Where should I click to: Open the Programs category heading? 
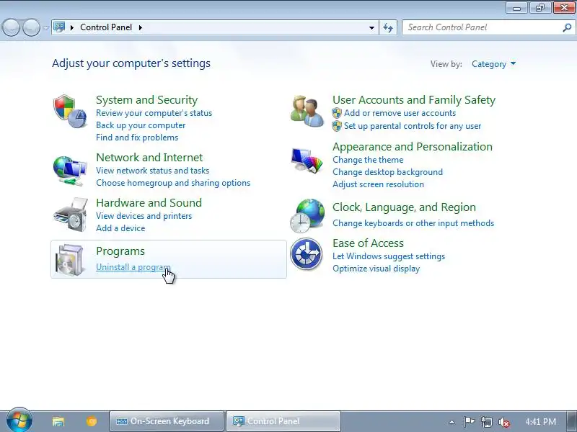click(x=120, y=251)
